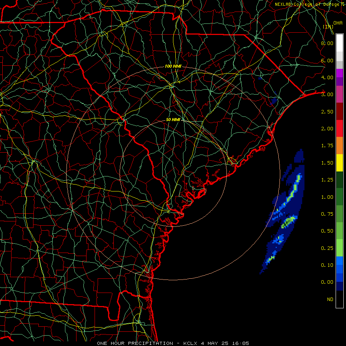
Task: Click the 1.25 legend value
Action: [327, 180]
